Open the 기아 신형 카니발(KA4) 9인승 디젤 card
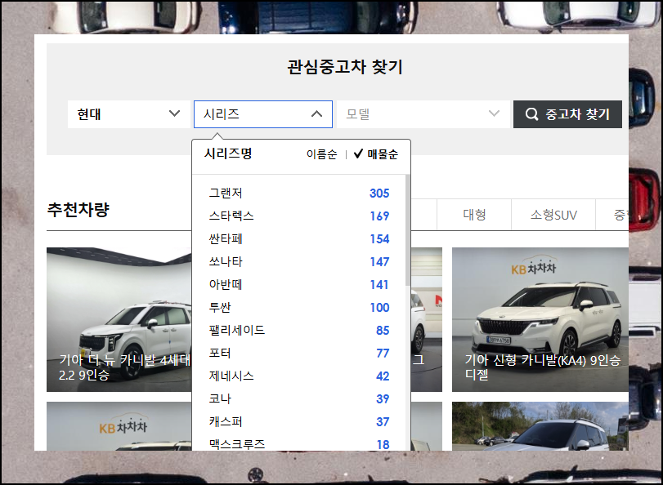663x485 pixels. pyautogui.click(x=540, y=319)
